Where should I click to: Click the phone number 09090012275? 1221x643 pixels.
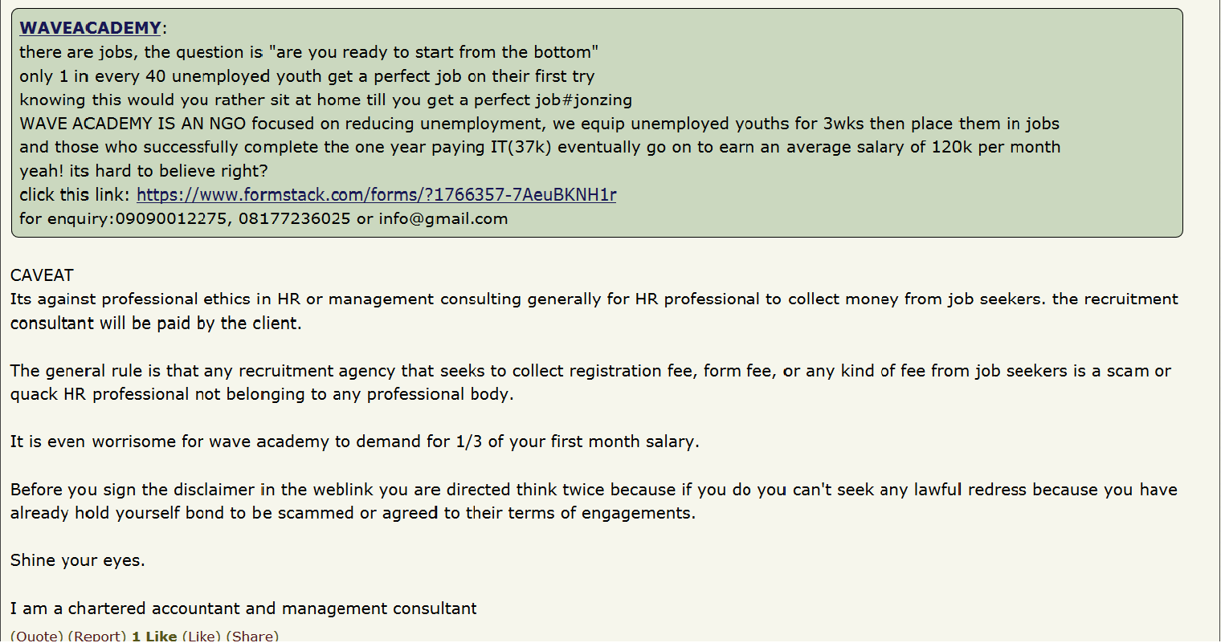[x=171, y=219]
